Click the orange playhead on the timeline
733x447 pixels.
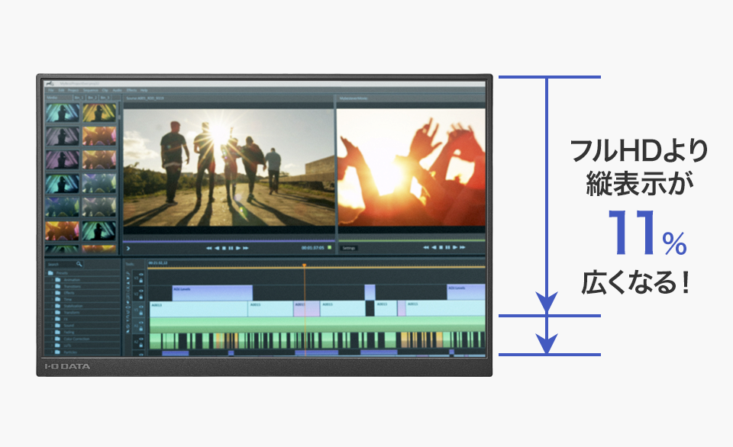click(304, 266)
